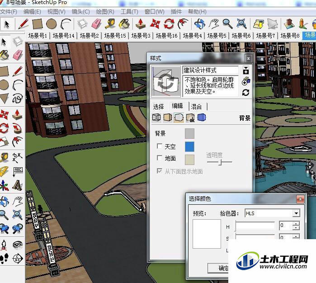Screen dimensions: 316x283
Task: Choose the Polygon tool in left toolbar
Action: (x=4, y=99)
